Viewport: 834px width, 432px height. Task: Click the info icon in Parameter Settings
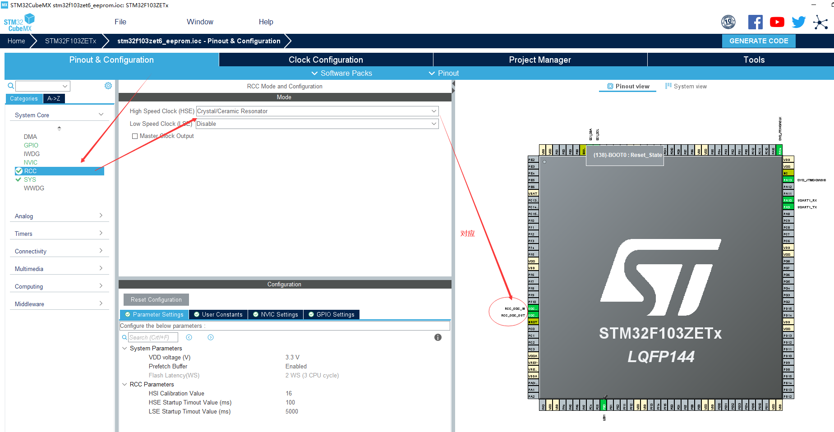coord(438,337)
